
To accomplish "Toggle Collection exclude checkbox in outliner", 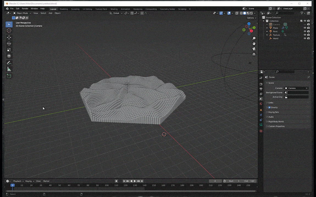I will (x=301, y=21).
